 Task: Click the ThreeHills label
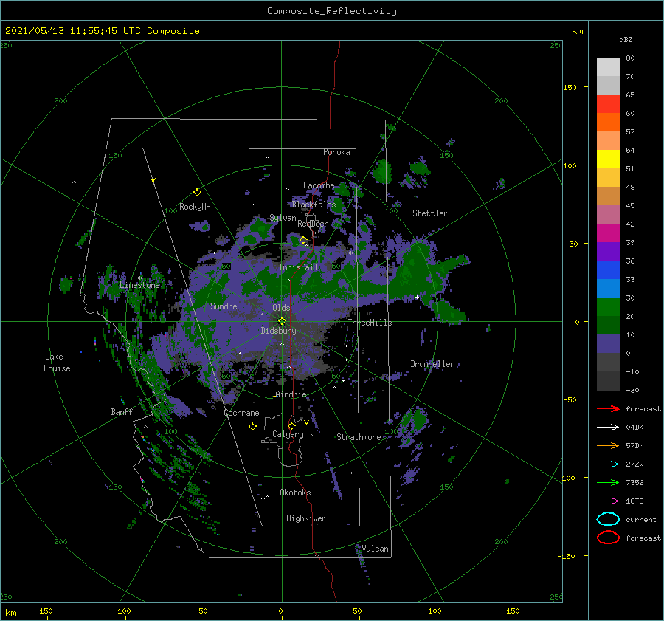[370, 323]
